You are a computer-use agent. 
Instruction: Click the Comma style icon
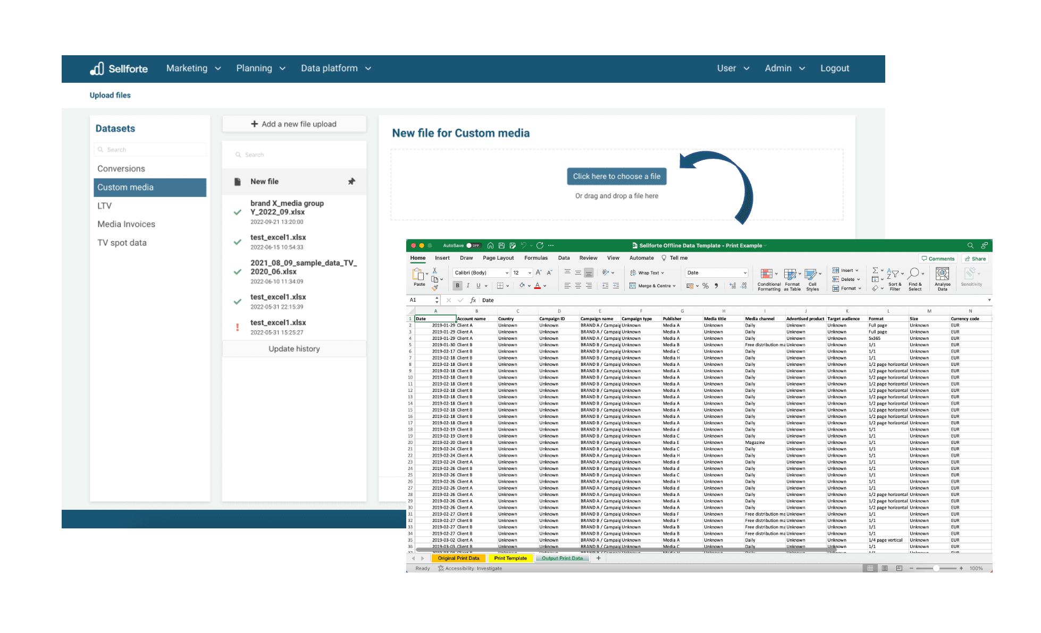[x=717, y=286]
